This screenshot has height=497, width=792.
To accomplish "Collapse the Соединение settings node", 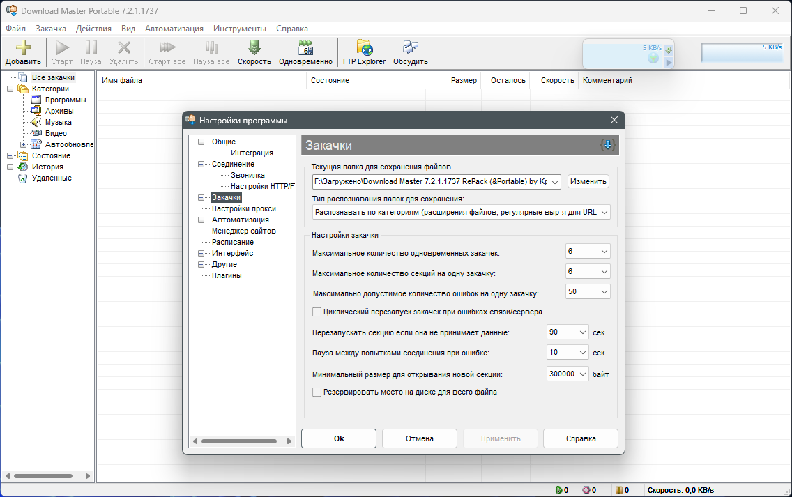I will coord(201,164).
